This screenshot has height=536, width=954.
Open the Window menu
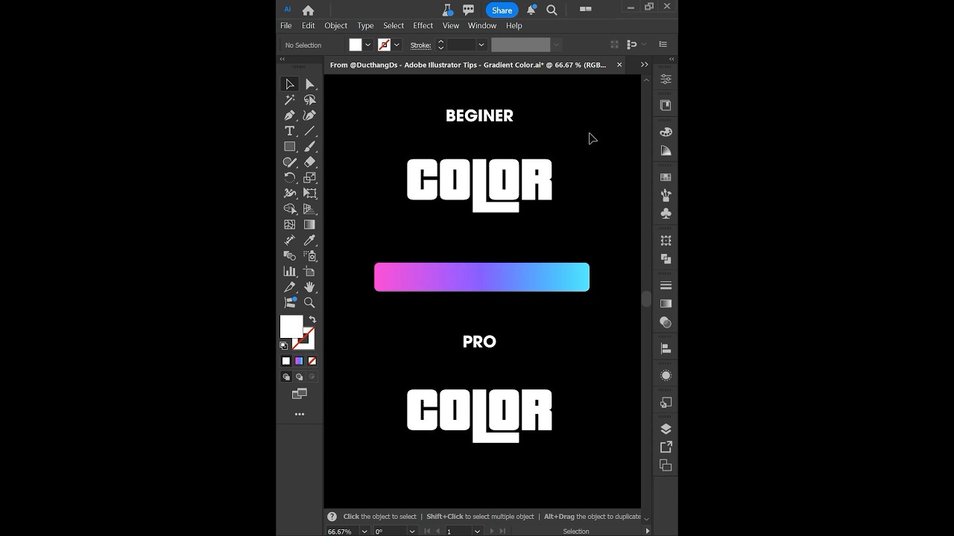tap(482, 25)
